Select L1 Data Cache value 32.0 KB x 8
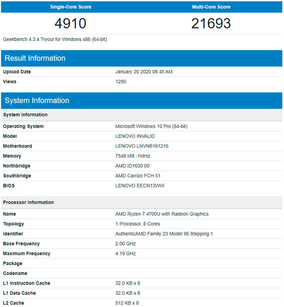The image size is (284, 307). tap(127, 293)
